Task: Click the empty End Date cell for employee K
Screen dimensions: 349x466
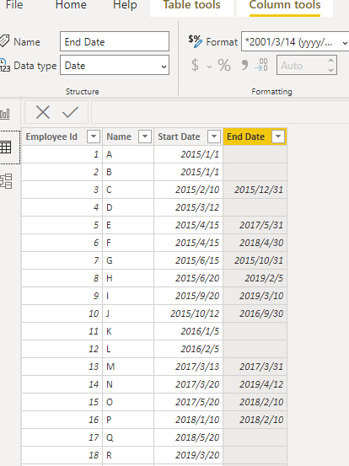Action: click(255, 331)
